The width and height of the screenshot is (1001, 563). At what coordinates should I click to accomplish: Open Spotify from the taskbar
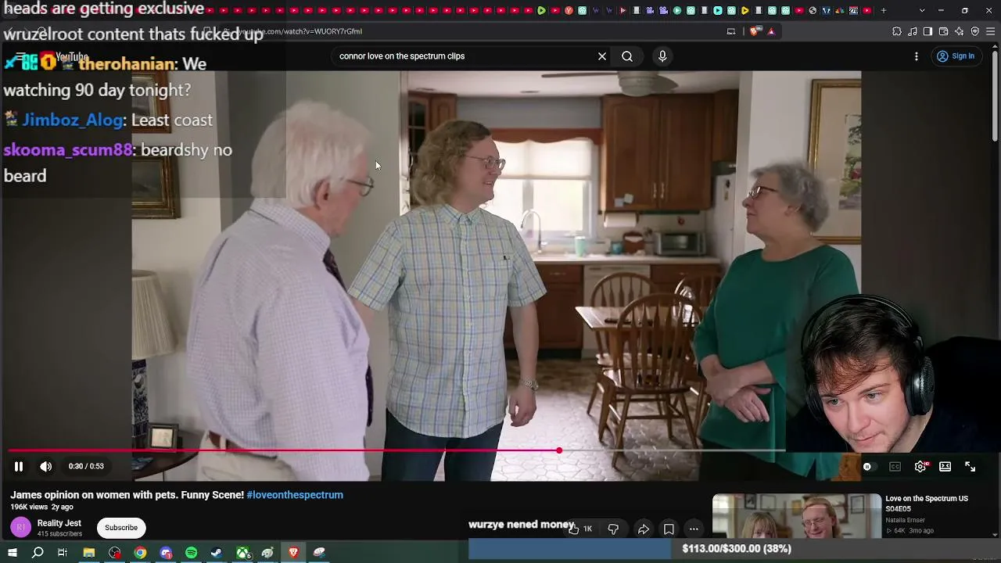[192, 553]
